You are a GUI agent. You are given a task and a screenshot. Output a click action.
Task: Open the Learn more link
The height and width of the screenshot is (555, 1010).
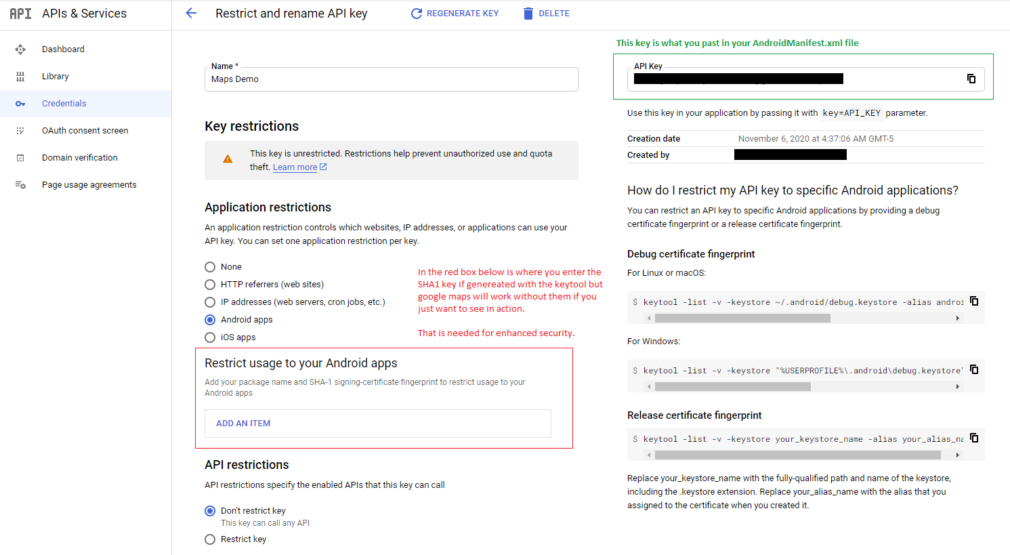(x=295, y=167)
